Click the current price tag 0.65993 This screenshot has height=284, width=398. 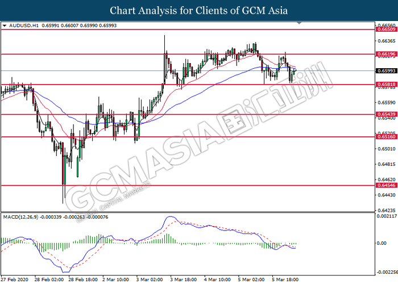click(x=386, y=71)
